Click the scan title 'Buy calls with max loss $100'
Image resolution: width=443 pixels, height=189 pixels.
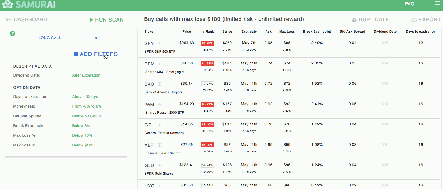(224, 19)
